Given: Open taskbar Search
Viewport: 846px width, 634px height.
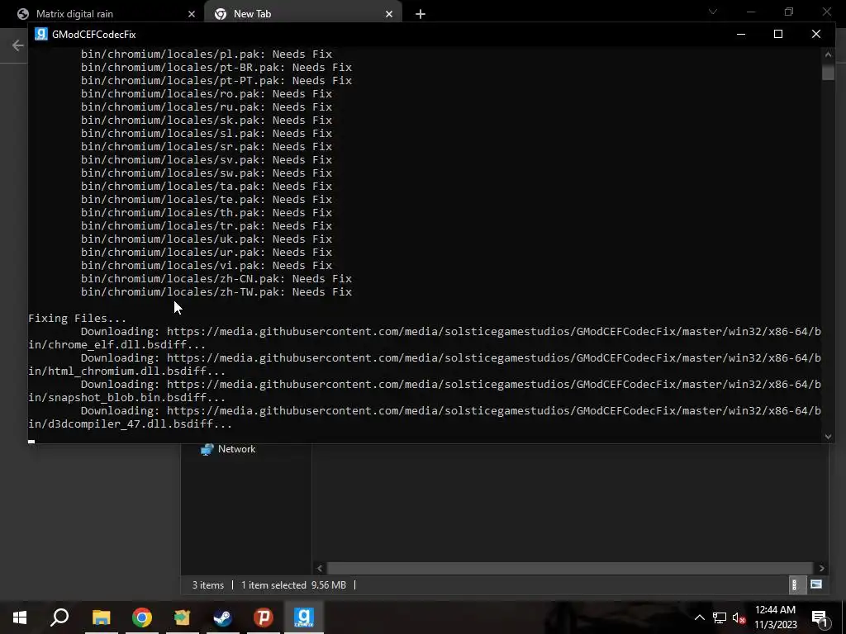Looking at the screenshot, I should coord(59,617).
